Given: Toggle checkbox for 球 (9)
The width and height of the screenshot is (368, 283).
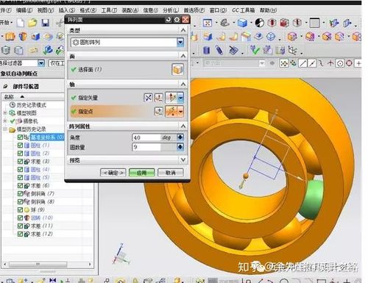Looking at the screenshot, I should (20, 209).
